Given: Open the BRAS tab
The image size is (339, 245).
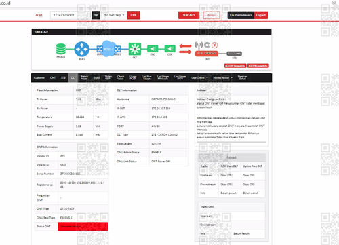Looking at the screenshot, I should [x=96, y=77].
